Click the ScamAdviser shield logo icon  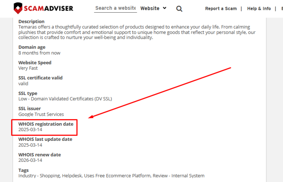[x=18, y=8]
